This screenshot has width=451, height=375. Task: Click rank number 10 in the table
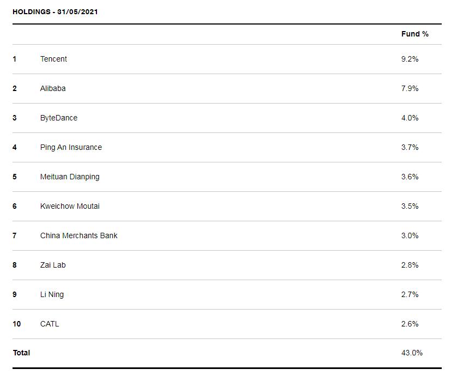pyautogui.click(x=17, y=324)
